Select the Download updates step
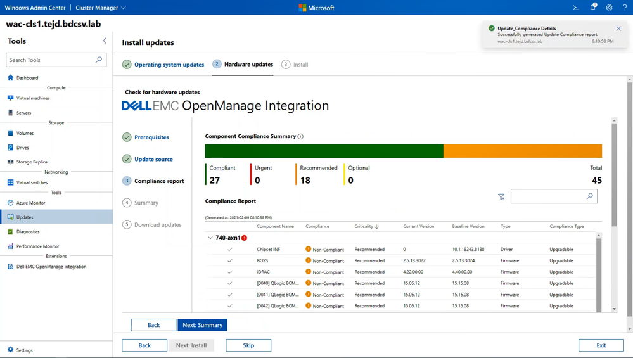 coord(152,224)
